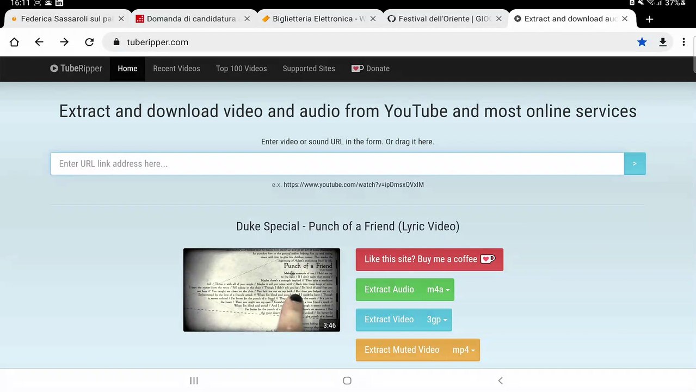Image resolution: width=696 pixels, height=392 pixels.
Task: Go back with the browser back arrow
Action: pyautogui.click(x=39, y=42)
